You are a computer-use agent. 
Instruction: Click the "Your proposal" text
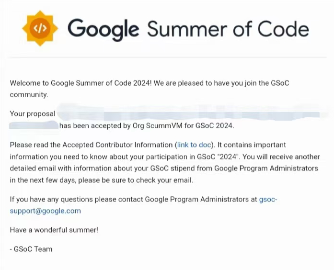click(x=33, y=114)
